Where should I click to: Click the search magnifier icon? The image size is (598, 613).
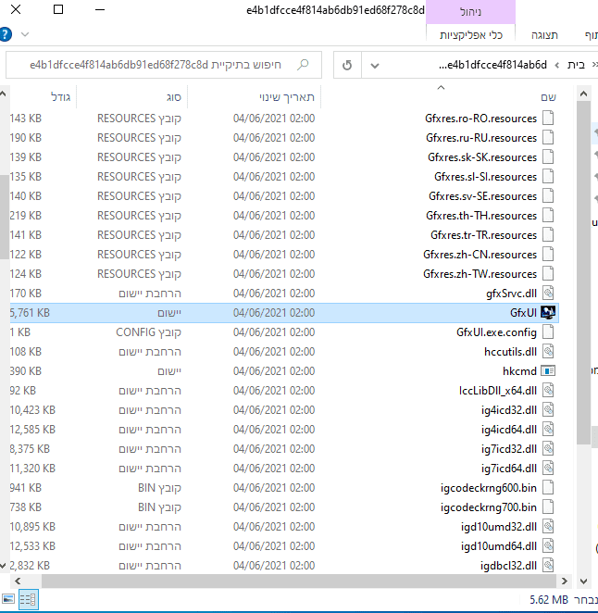pos(303,65)
